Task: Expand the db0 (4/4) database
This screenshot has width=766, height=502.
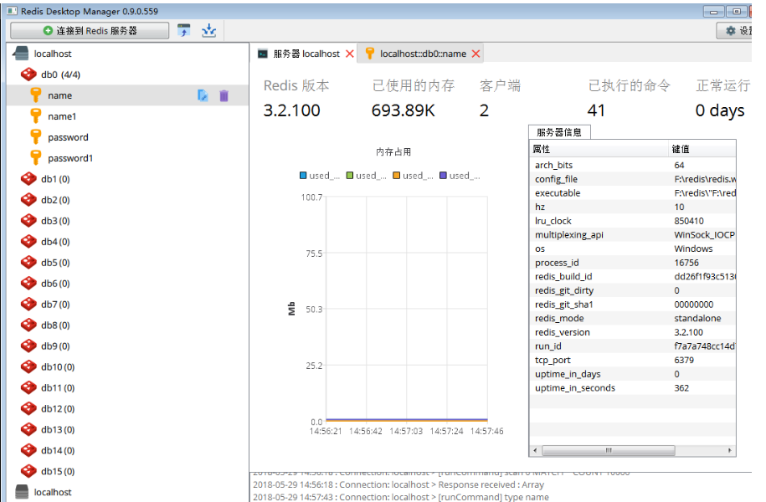Action: click(60, 74)
